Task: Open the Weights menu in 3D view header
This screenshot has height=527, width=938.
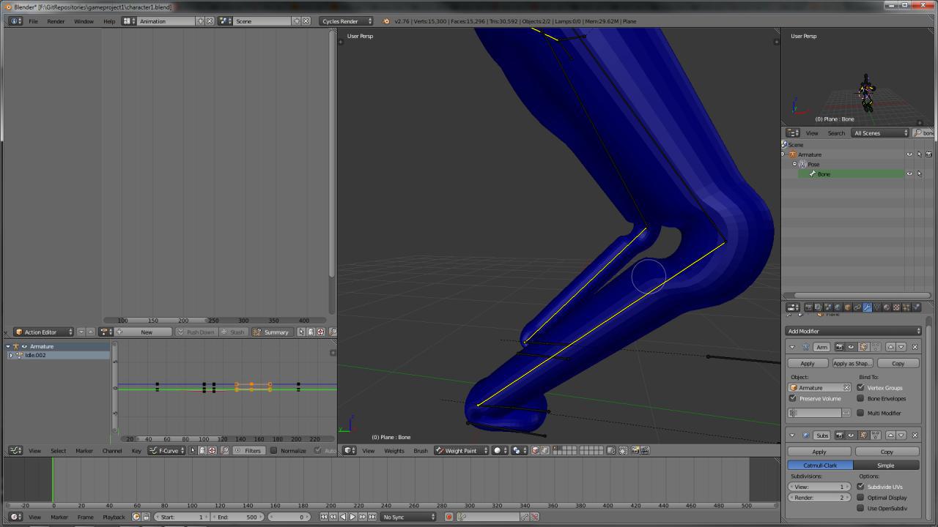Action: click(394, 450)
